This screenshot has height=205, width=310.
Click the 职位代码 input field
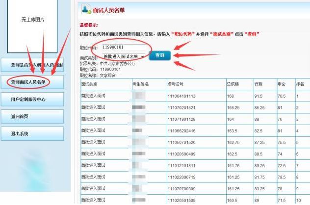(x=122, y=47)
